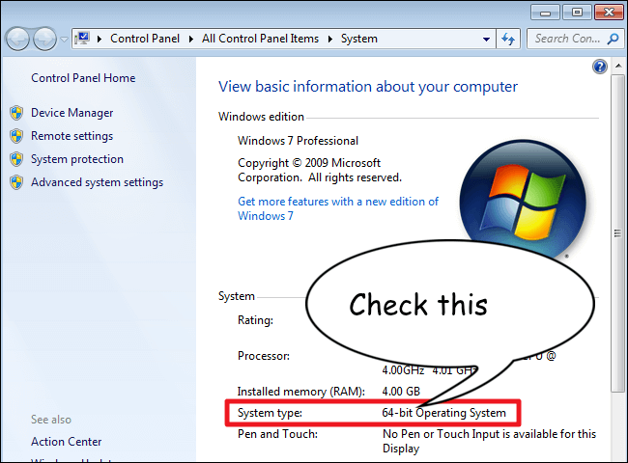Open Get more features with new edition link
628x463 pixels.
(x=338, y=208)
